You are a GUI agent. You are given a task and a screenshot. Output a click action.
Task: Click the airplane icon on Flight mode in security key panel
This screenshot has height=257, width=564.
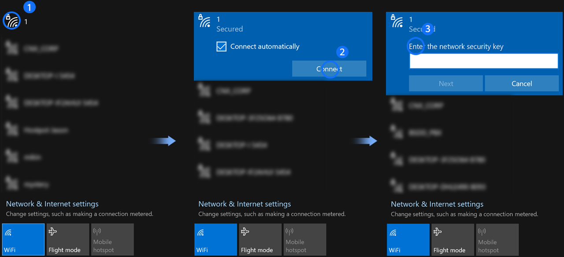tap(438, 232)
